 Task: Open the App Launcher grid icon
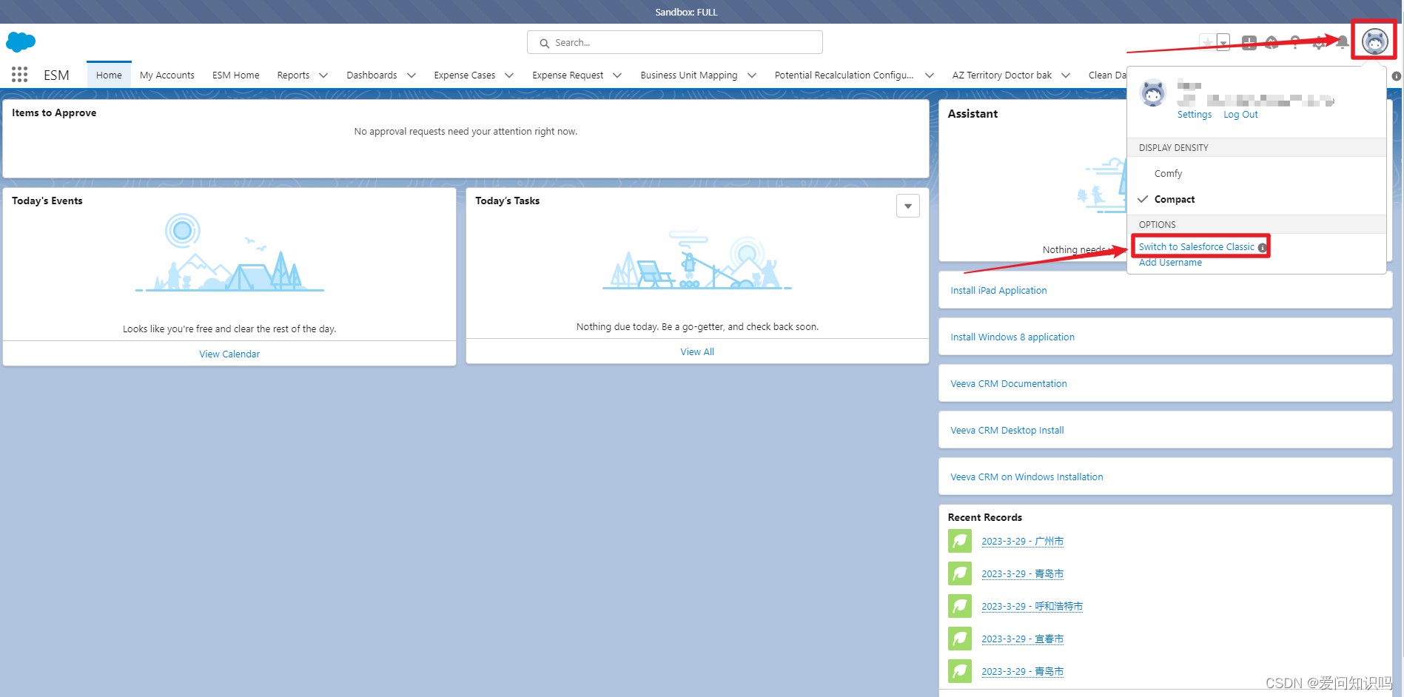20,75
